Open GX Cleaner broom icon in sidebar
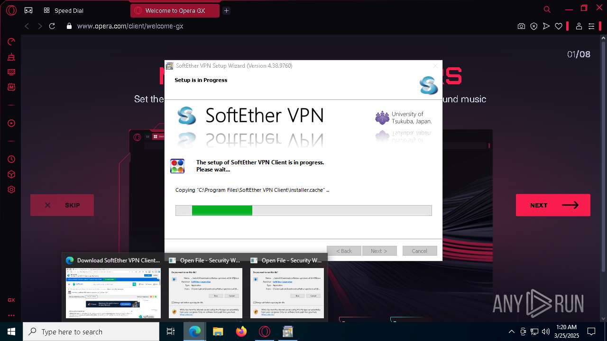This screenshot has height=341, width=607. tap(11, 57)
